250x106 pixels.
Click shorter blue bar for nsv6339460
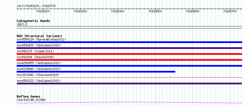(96, 72)
